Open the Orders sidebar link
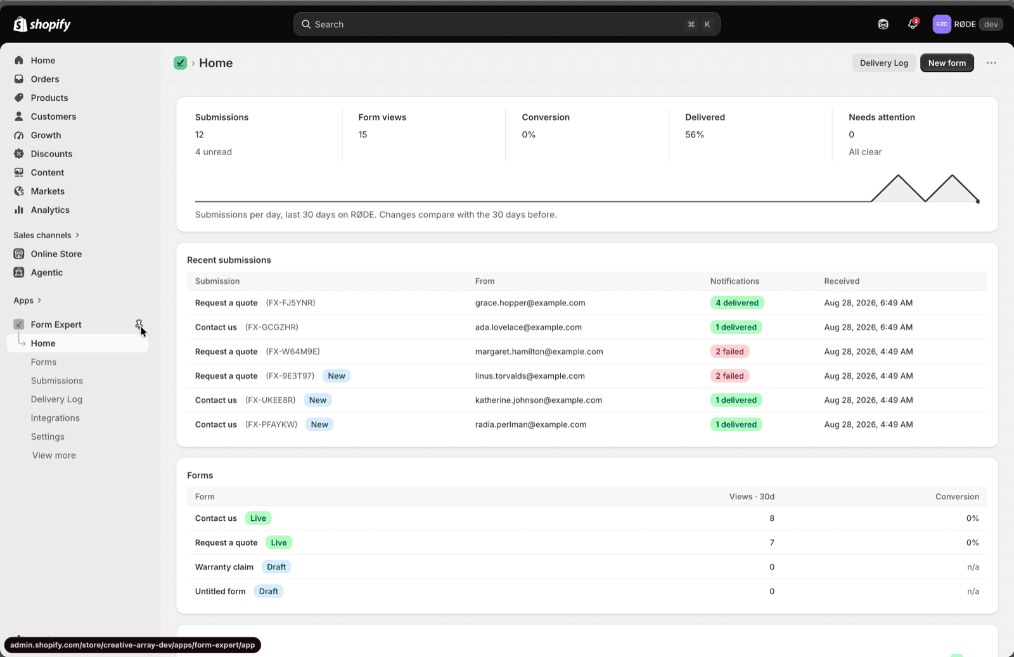The height and width of the screenshot is (657, 1014). pyautogui.click(x=45, y=79)
